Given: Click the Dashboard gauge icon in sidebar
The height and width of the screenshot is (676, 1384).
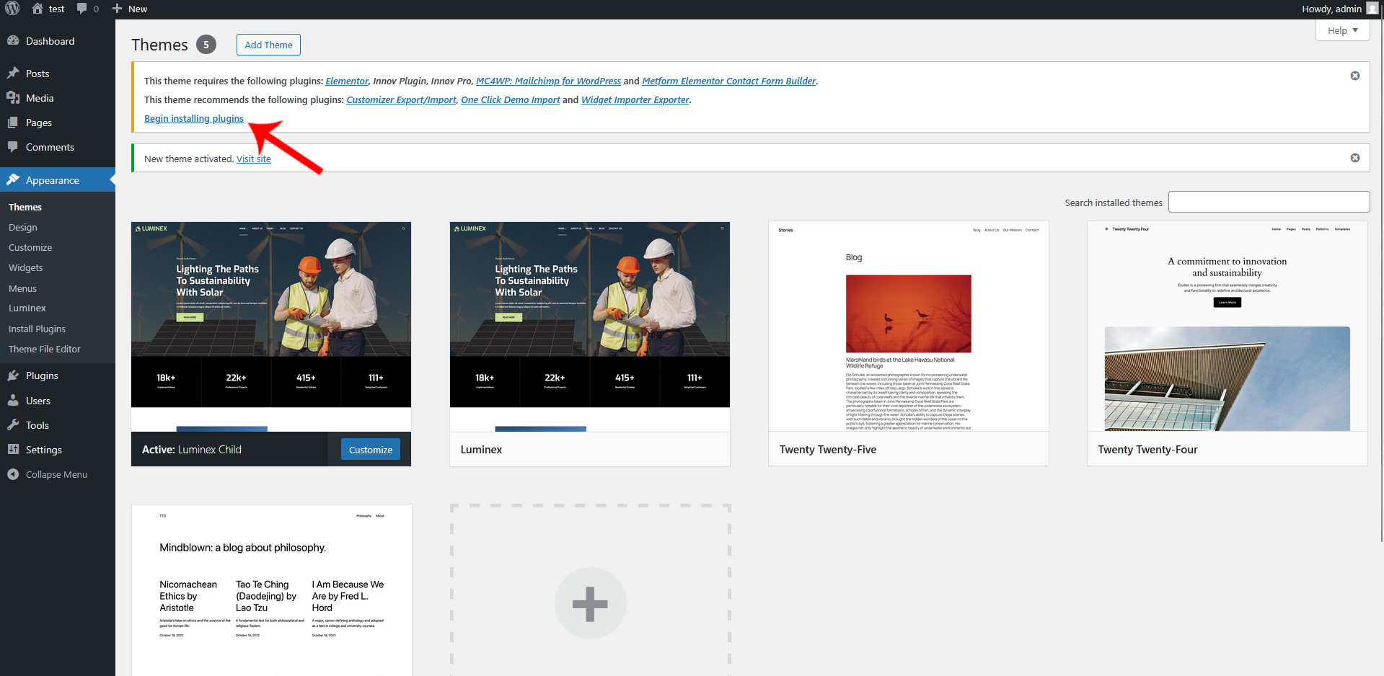Looking at the screenshot, I should (13, 41).
